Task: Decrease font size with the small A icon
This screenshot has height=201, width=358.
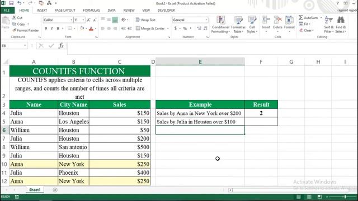Action: [95, 20]
